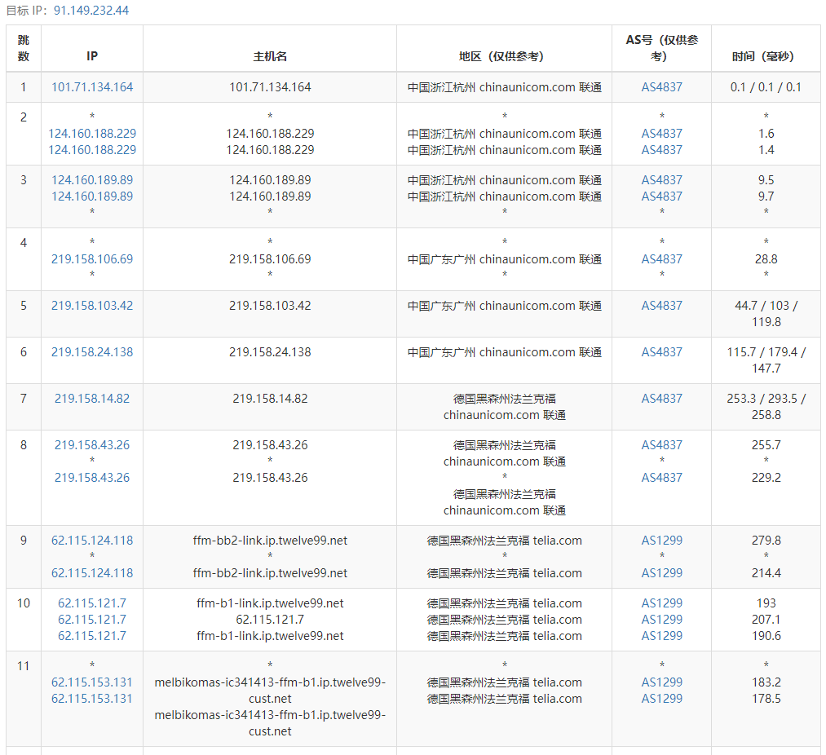Viewport: 826px width, 755px height.
Task: Open the AS1299 link beside time 190.6
Action: [661, 635]
